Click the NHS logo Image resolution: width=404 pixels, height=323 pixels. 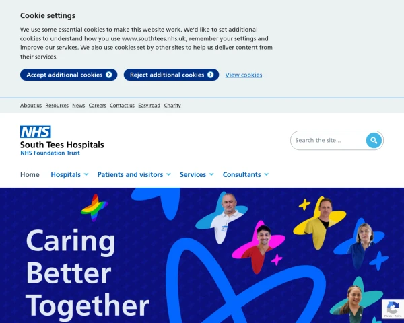[36, 132]
